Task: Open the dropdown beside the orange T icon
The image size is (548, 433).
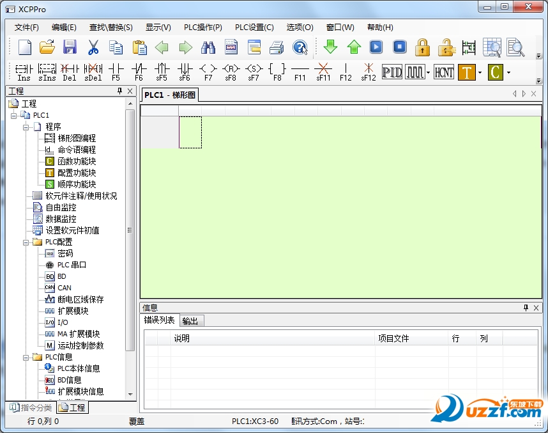Action: click(480, 72)
